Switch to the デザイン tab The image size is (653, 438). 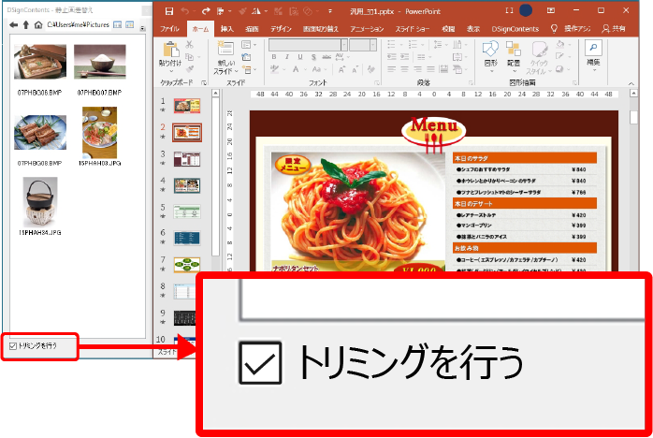pyautogui.click(x=281, y=29)
